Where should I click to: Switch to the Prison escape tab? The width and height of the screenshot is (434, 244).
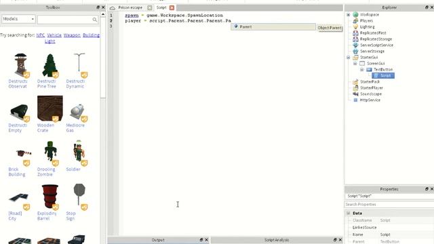pyautogui.click(x=130, y=7)
